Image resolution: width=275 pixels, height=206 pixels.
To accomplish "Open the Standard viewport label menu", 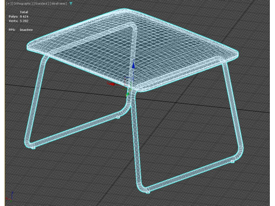I will click(x=41, y=3).
